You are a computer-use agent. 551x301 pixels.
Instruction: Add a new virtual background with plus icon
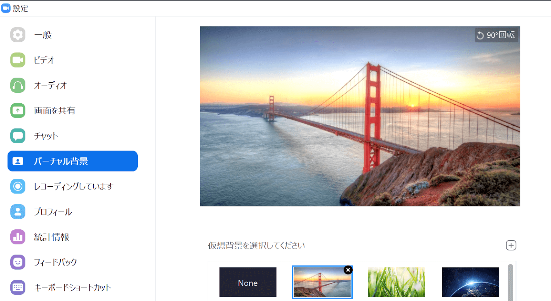pyautogui.click(x=511, y=245)
